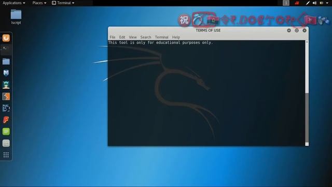
Task: Expand the system menu arrow
Action: click(x=327, y=3)
